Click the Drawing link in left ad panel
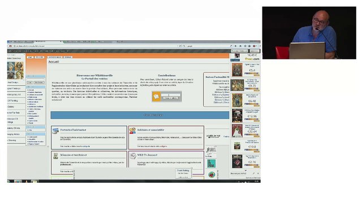This screenshot has width=362, height=203. click(x=12, y=140)
